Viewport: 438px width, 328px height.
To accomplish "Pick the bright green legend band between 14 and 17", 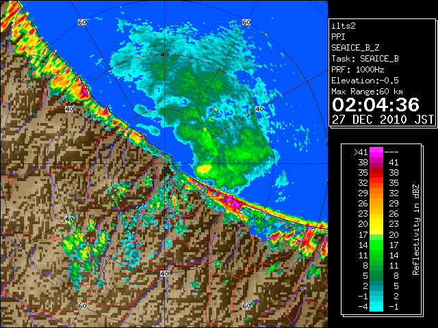I will point(376,245).
